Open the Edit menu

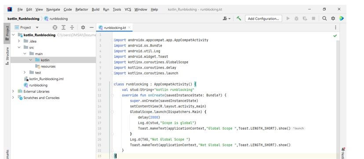(29, 10)
